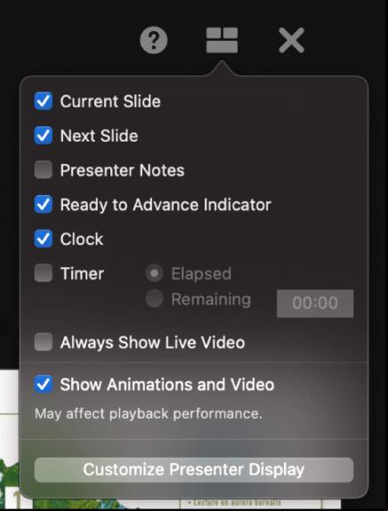Enable Always Show Live Video checkbox
This screenshot has width=388, height=511.
44,342
